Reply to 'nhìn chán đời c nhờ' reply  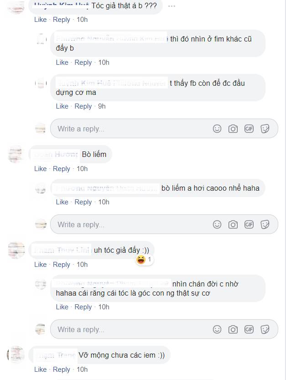click(x=83, y=307)
